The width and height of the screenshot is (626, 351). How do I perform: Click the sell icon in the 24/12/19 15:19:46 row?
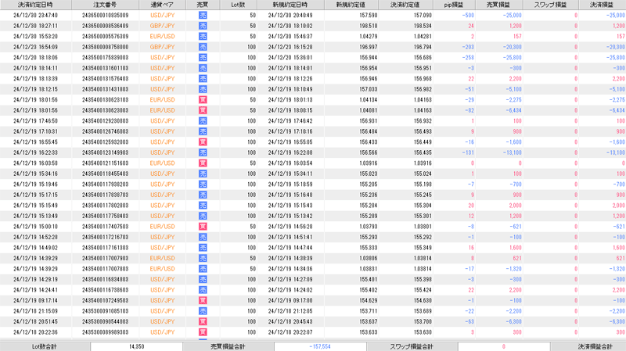[x=203, y=184]
